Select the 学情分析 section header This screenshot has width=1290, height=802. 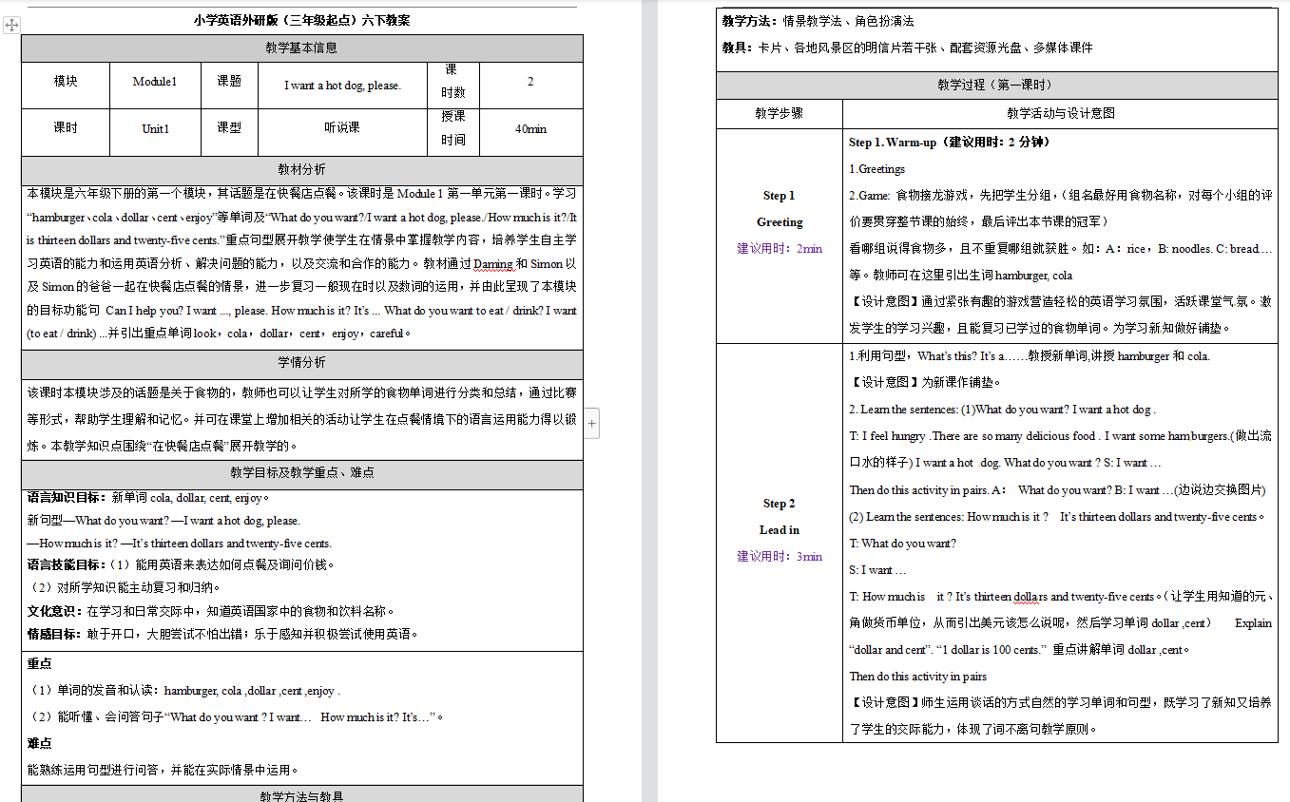[x=302, y=363]
